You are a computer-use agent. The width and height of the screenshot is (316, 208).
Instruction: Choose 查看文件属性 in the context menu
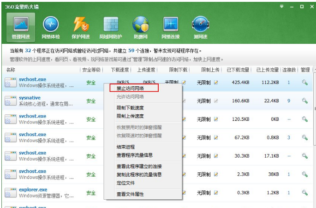tap(130, 194)
